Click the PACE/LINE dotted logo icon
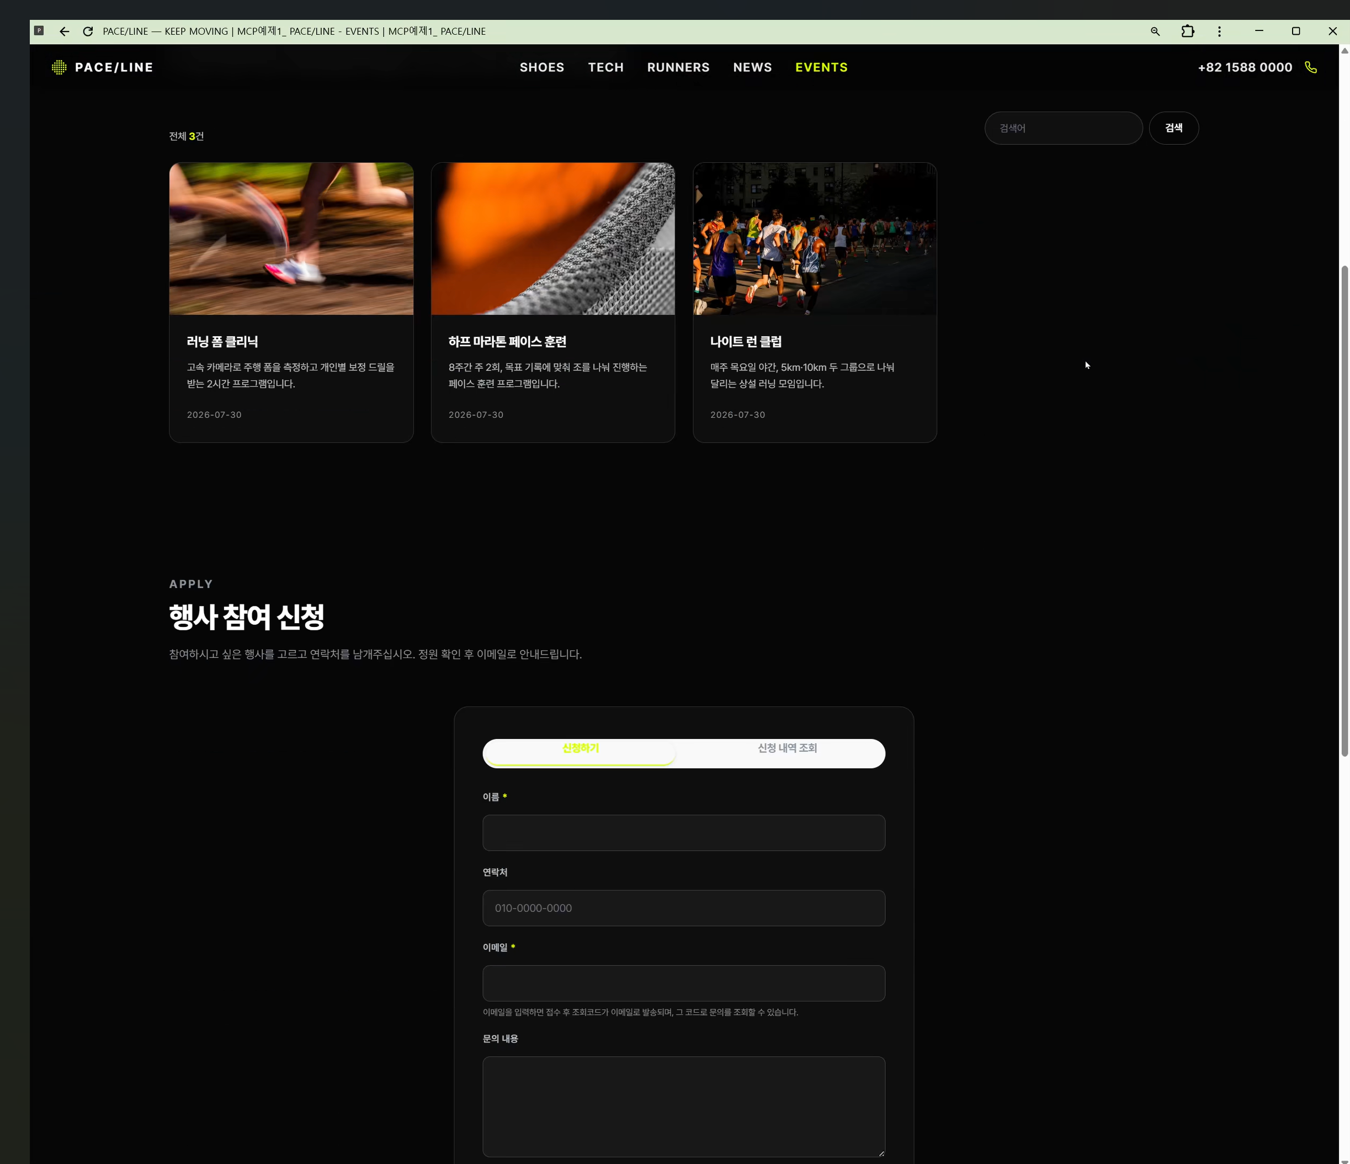The image size is (1350, 1164). (59, 67)
